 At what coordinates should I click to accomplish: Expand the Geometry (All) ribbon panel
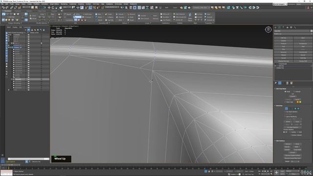pos(104,23)
